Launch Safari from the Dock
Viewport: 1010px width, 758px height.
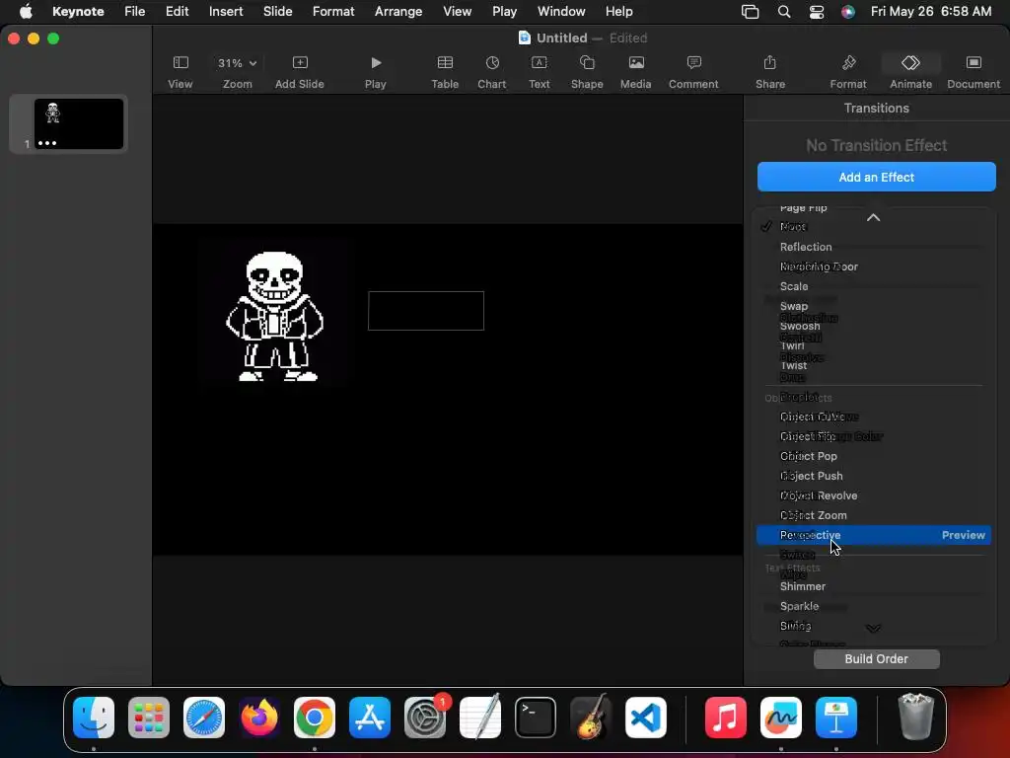click(x=204, y=718)
